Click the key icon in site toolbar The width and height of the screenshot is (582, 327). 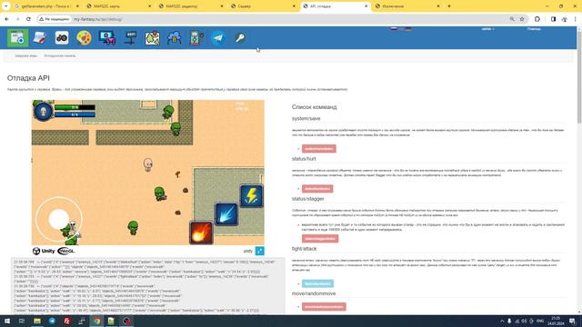[x=240, y=38]
